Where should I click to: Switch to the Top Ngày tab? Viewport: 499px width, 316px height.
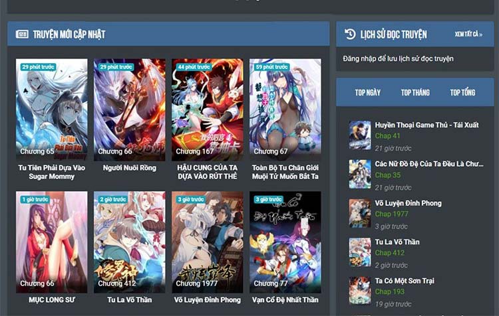(368, 92)
